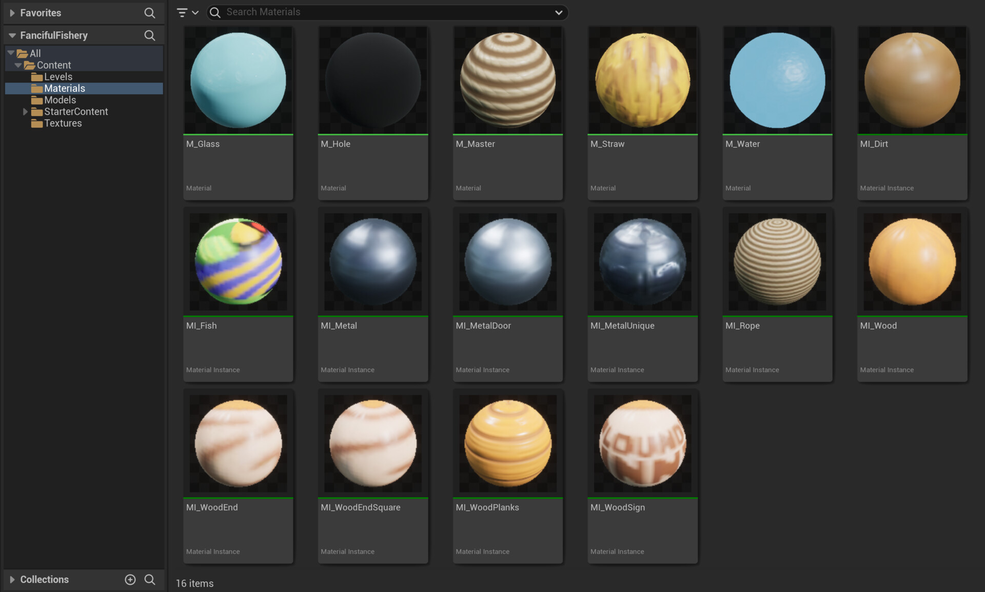Screen dimensions: 985x592
Task: Click the Collections search magnifier icon
Action: pos(150,579)
